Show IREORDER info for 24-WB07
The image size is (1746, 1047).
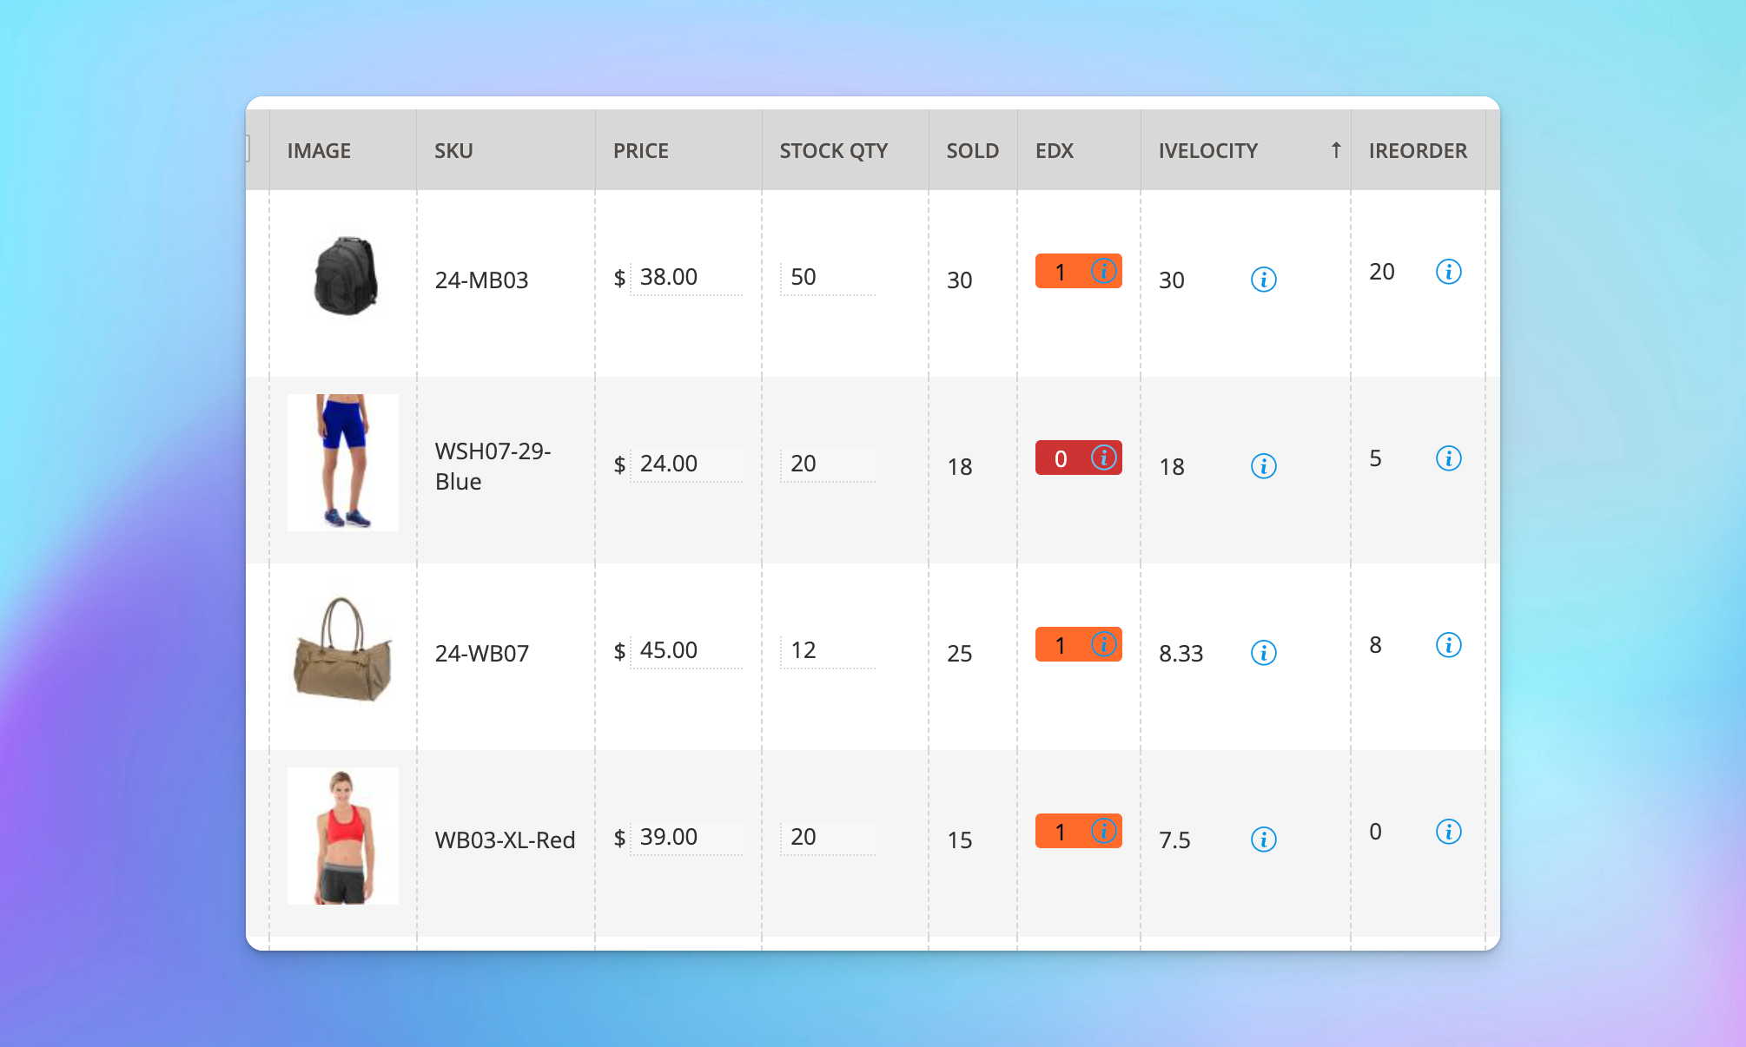click(1448, 645)
